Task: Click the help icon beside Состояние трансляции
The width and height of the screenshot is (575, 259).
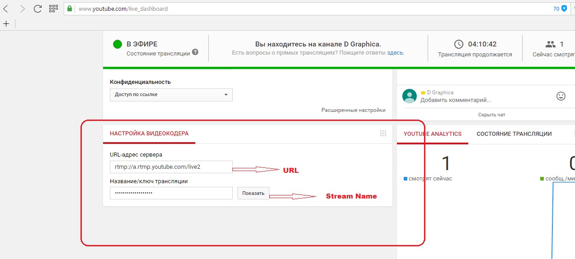Action: point(195,52)
